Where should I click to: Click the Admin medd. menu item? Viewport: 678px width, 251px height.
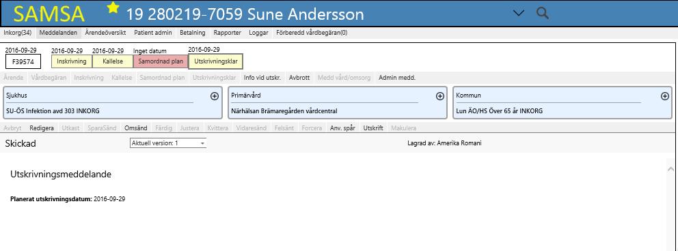coord(397,78)
